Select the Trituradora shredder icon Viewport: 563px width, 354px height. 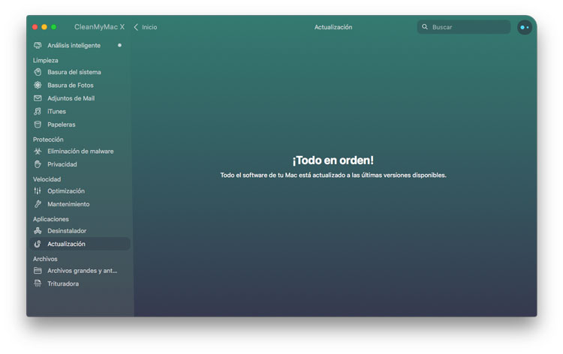click(38, 283)
